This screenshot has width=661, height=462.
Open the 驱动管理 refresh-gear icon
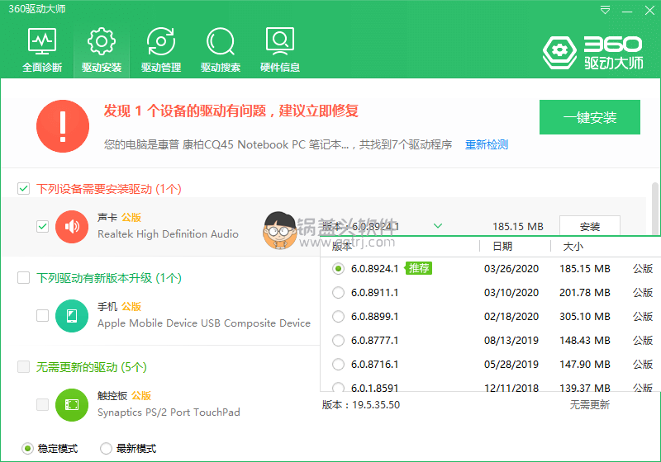click(x=161, y=41)
